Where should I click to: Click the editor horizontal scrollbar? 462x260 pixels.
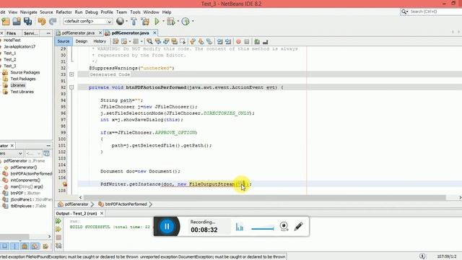coord(264,197)
